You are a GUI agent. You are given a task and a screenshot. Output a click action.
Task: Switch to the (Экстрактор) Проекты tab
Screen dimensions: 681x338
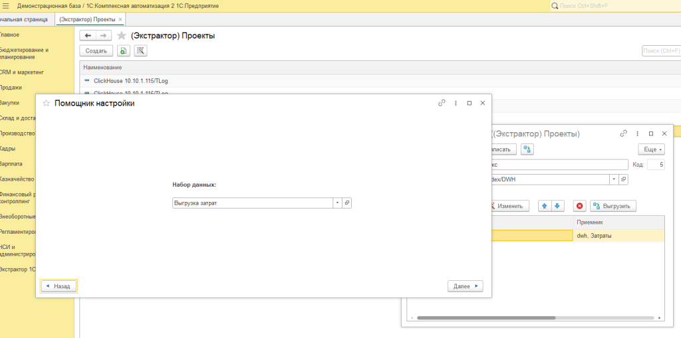click(87, 19)
